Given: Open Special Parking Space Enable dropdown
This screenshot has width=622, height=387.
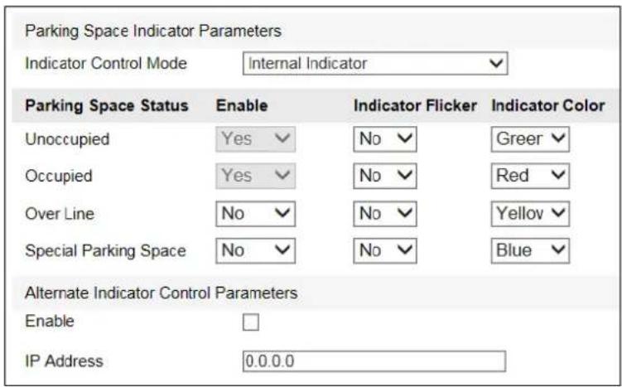Looking at the screenshot, I should tap(255, 250).
